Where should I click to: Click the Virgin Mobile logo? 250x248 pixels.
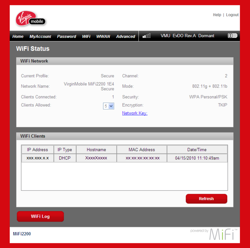[31, 18]
